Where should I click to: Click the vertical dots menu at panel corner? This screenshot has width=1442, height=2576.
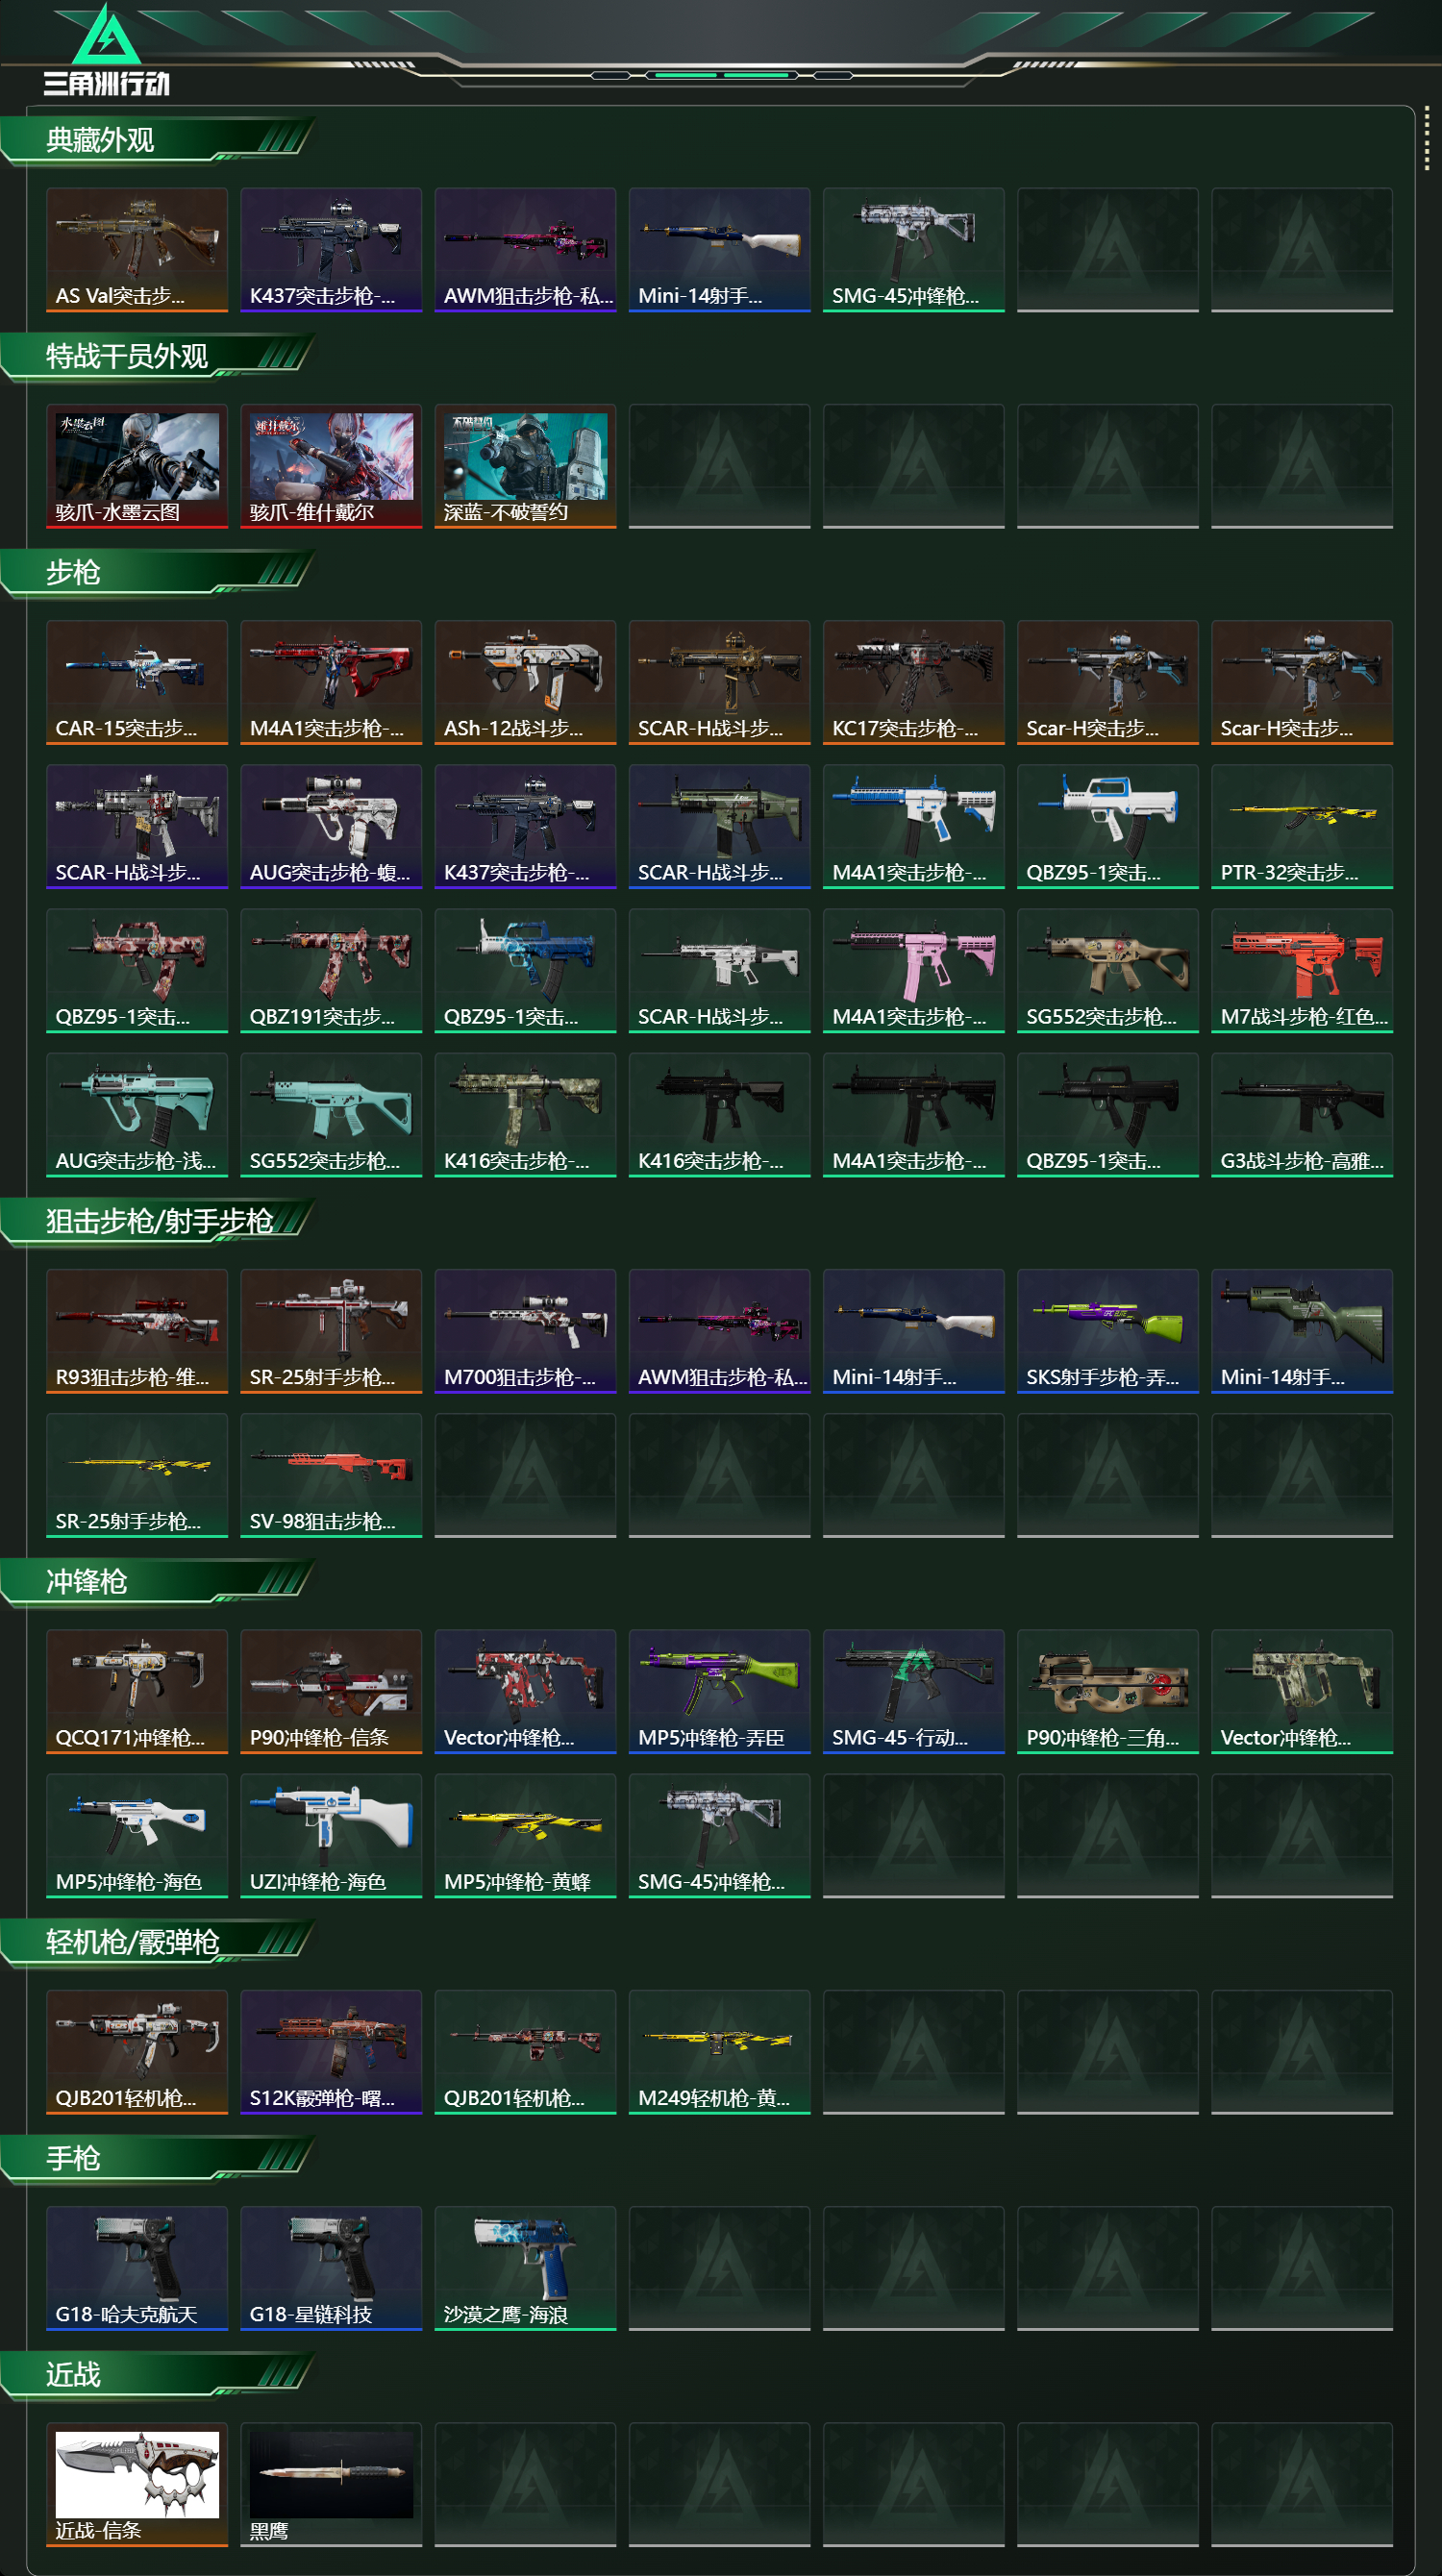1426,139
